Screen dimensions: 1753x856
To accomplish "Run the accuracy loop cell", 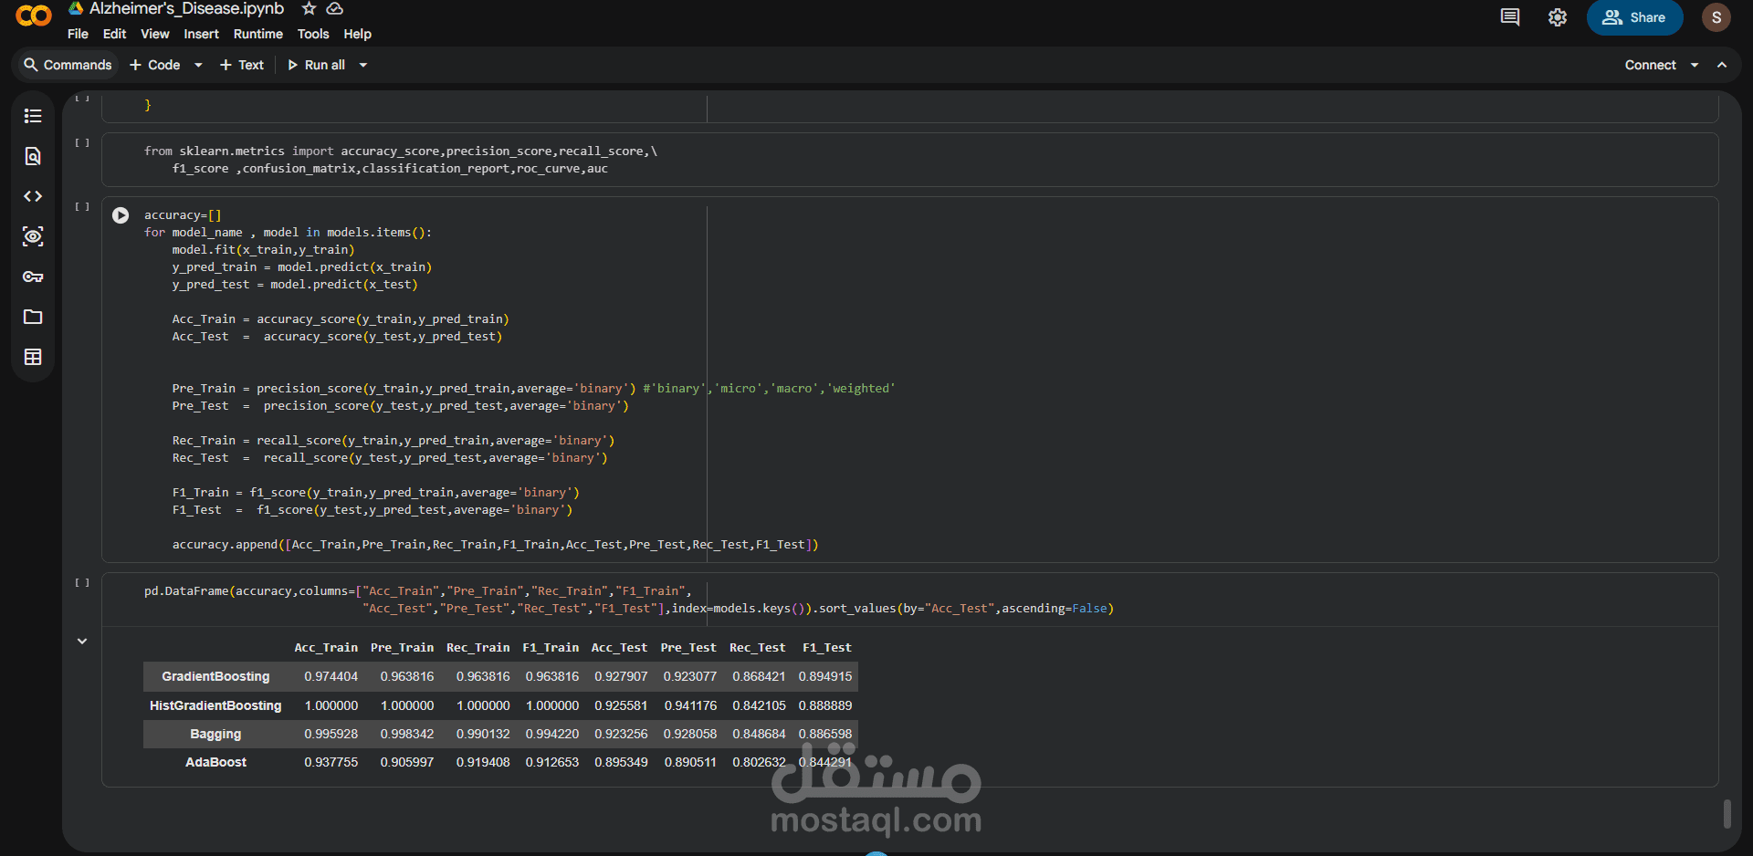I will pos(121,215).
